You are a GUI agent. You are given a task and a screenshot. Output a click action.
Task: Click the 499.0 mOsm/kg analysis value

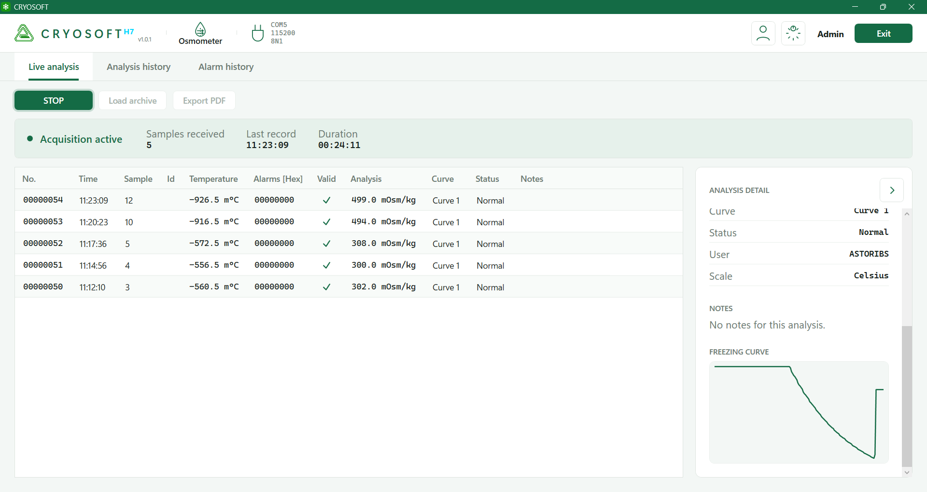click(x=383, y=200)
